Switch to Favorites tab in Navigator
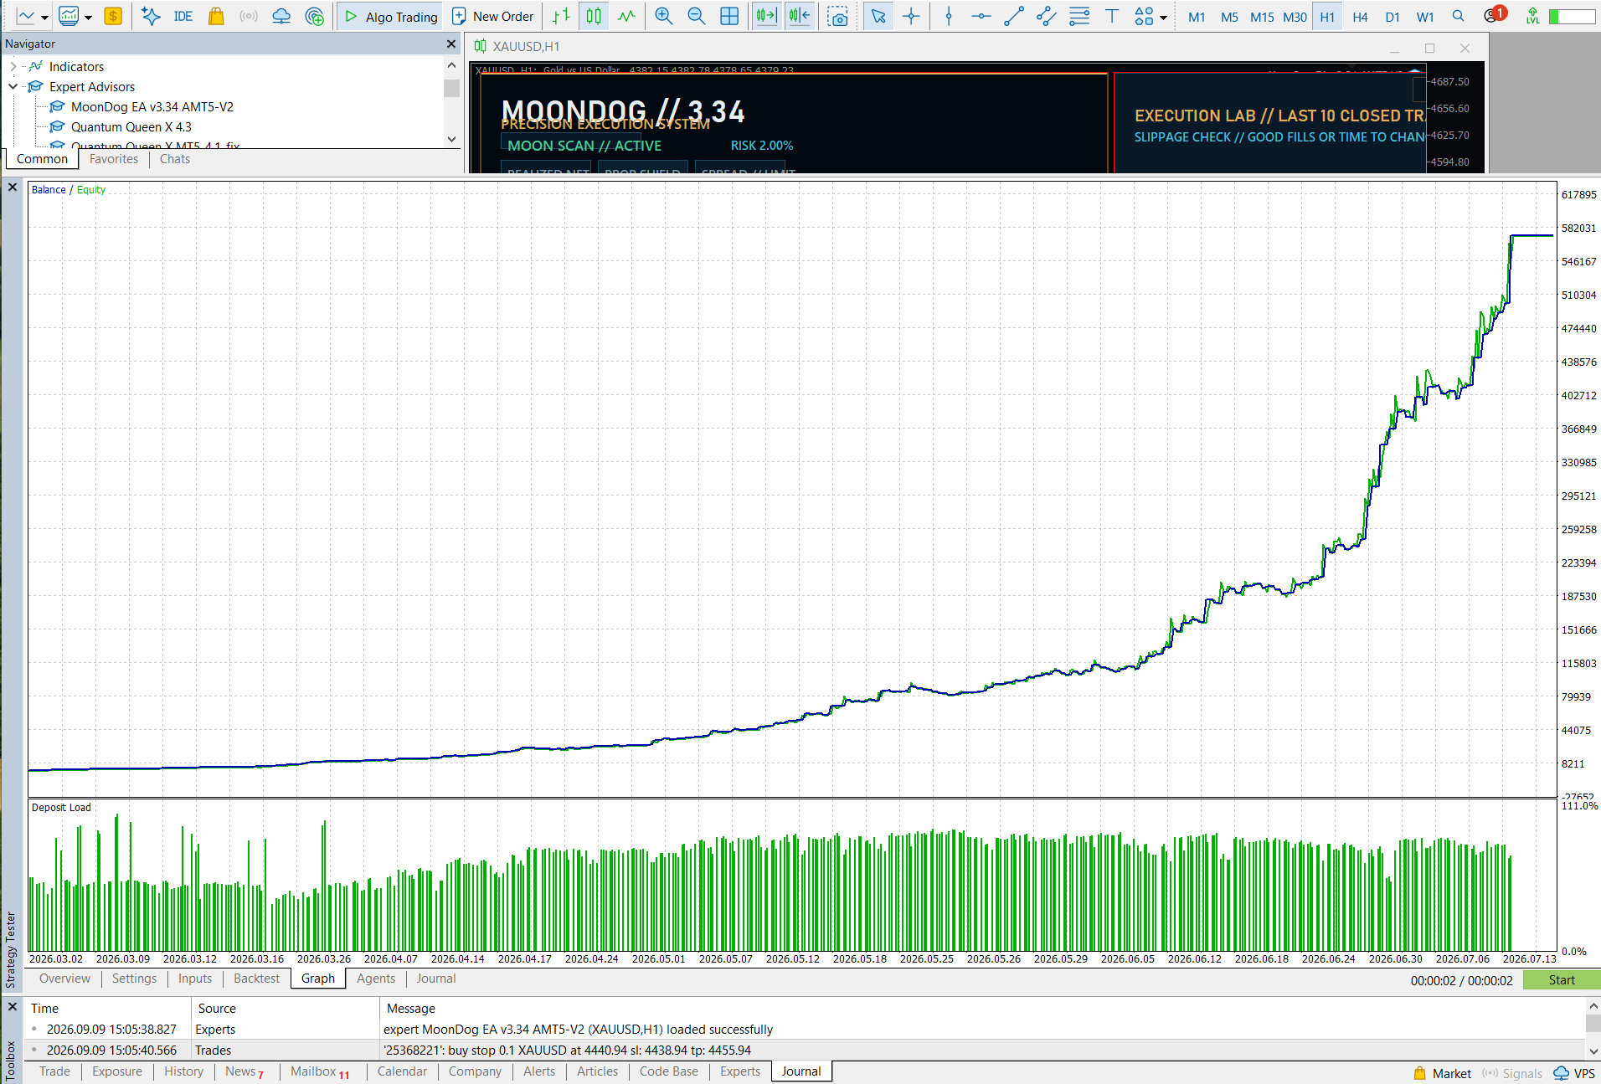Viewport: 1601px width, 1084px height. point(114,159)
